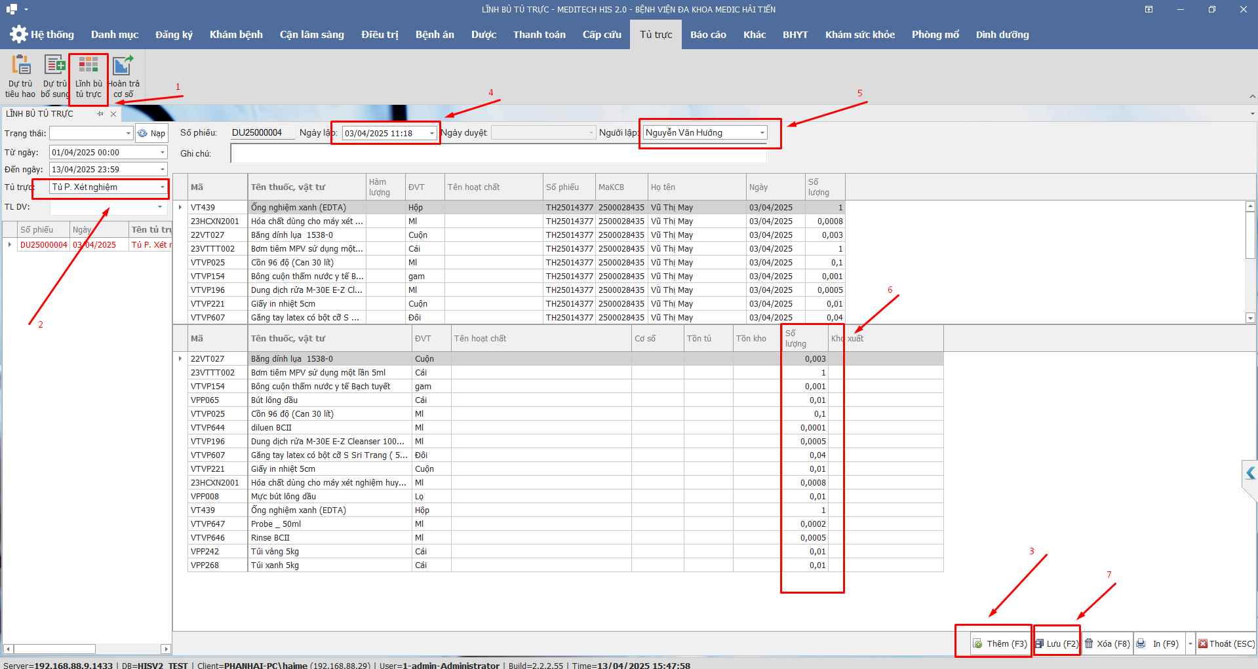Expand the Tủ trực combo box
The height and width of the screenshot is (669, 1258).
[163, 187]
